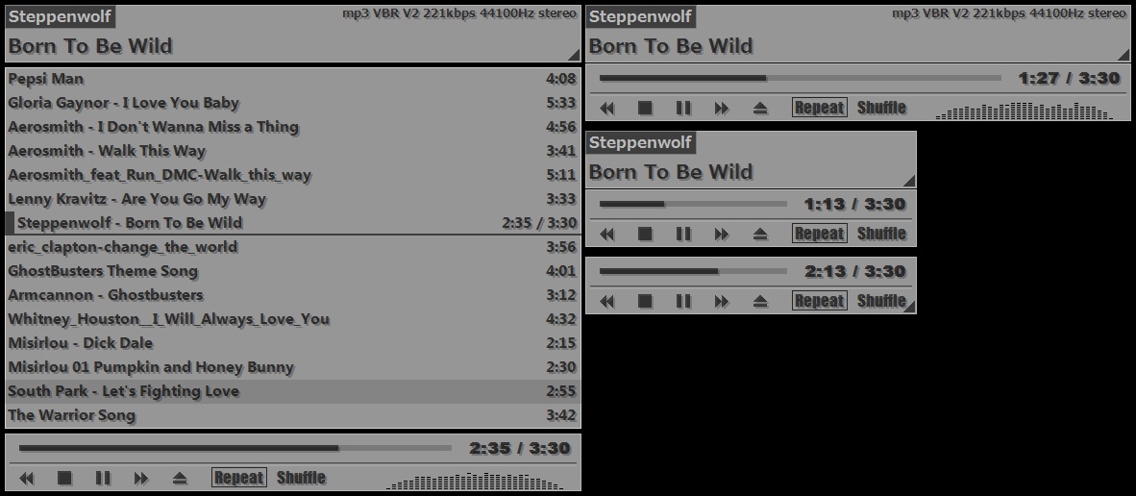Click the seek bar beside 1:27 / 3:30
1136x496 pixels.
[801, 78]
